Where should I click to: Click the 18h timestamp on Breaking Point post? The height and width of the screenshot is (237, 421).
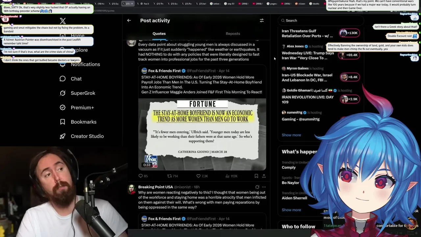(197, 187)
